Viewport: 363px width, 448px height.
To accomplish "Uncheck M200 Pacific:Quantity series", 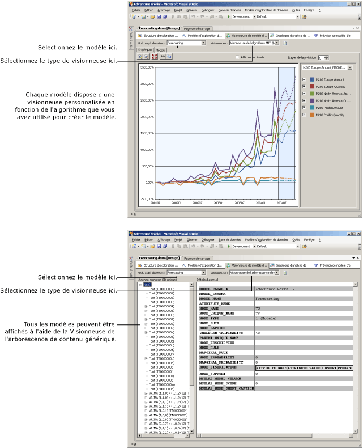I will (x=304, y=115).
